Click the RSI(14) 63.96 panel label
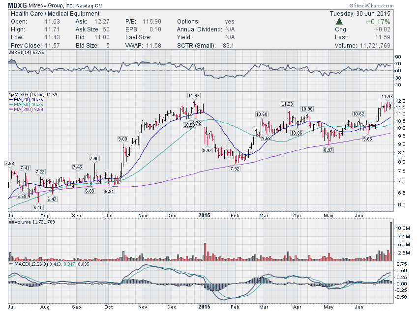The height and width of the screenshot is (311, 418). [30, 53]
